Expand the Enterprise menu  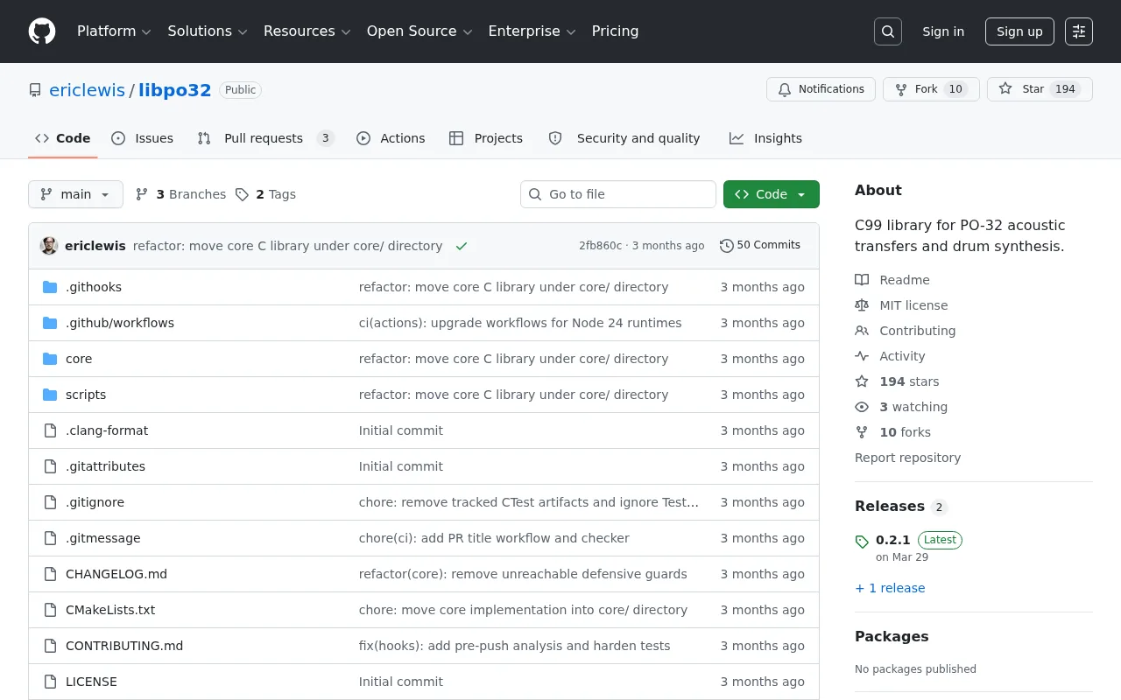(532, 31)
